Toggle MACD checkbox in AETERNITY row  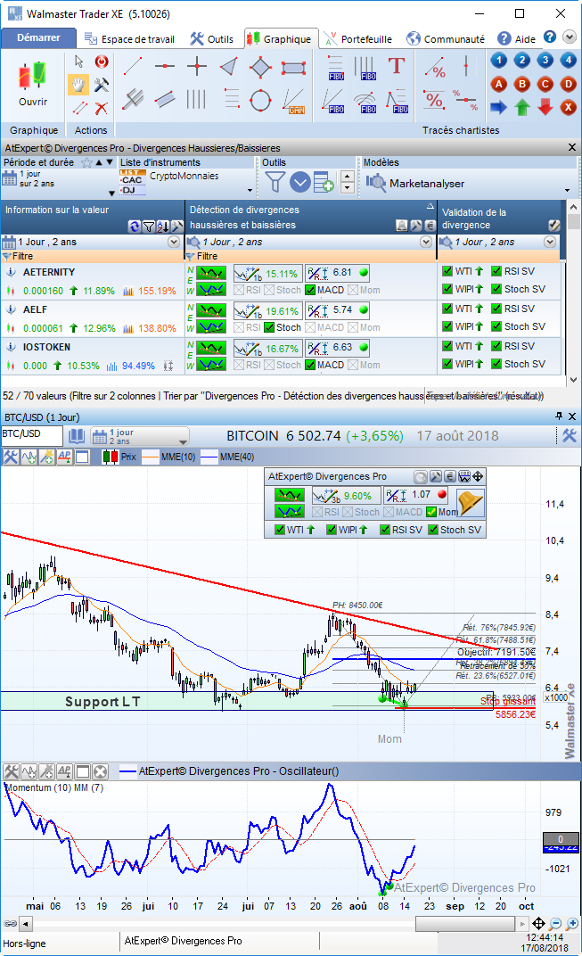coord(310,290)
